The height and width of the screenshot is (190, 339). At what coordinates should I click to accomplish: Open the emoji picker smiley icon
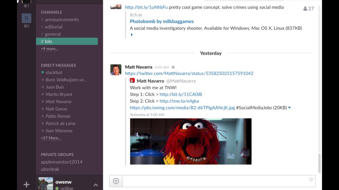(311, 179)
